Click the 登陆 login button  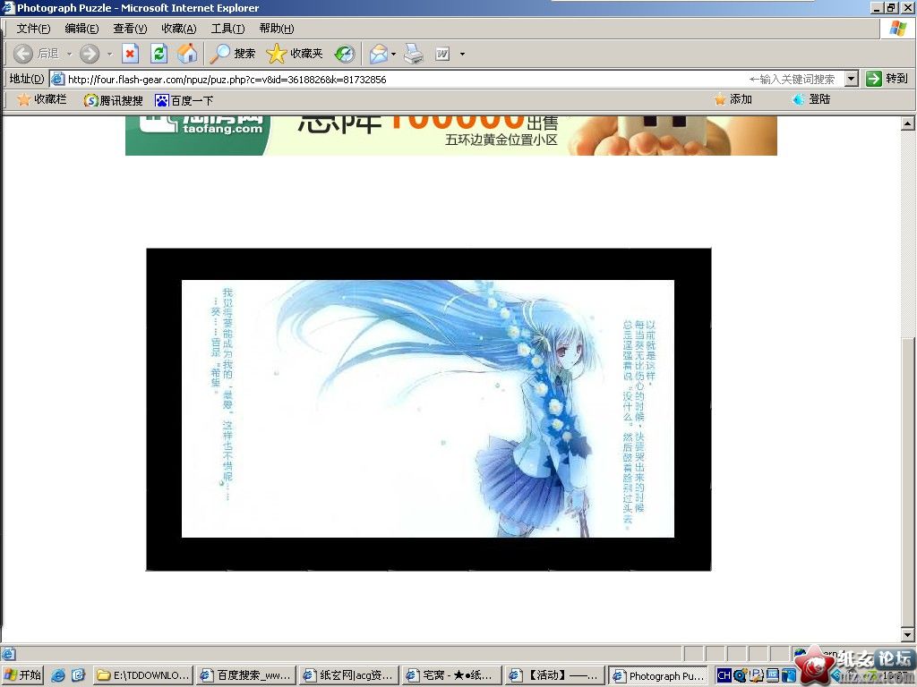pyautogui.click(x=811, y=99)
